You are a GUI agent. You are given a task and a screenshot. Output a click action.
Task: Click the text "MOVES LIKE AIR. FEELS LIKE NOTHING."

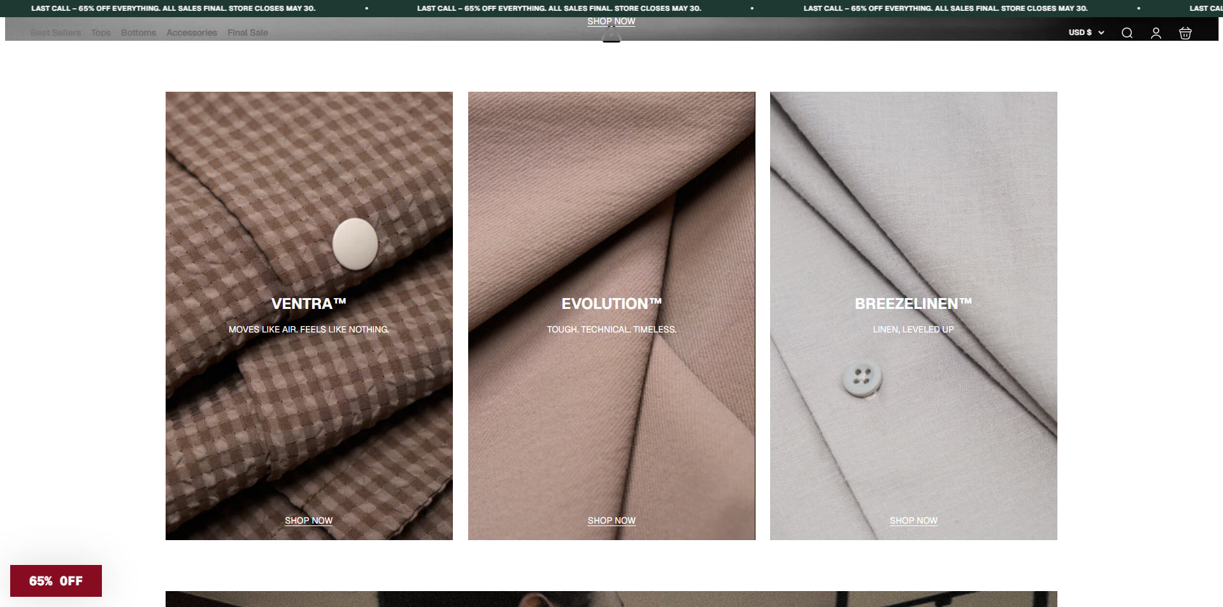point(309,329)
